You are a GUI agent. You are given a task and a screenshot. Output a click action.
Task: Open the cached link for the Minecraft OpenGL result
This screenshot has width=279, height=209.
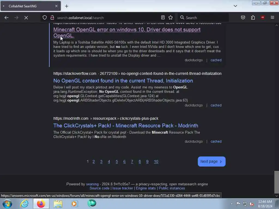(216, 60)
